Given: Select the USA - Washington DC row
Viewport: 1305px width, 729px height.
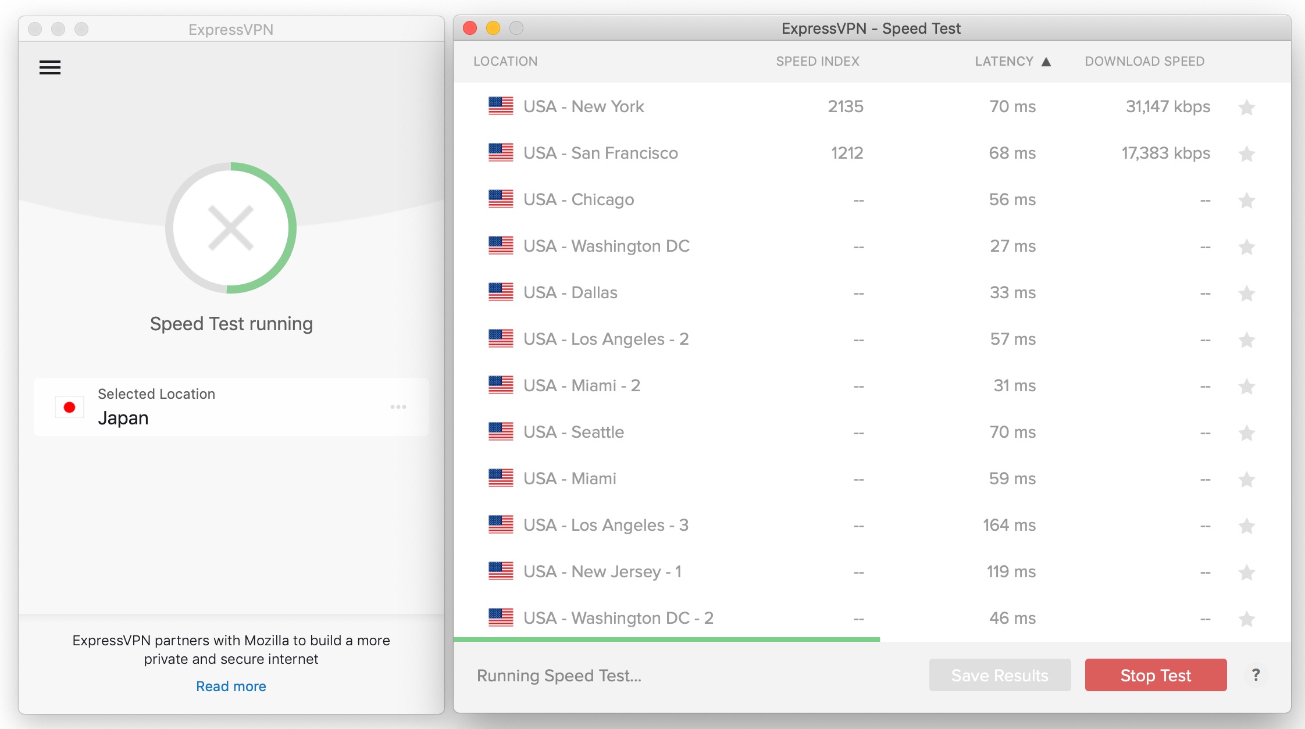Looking at the screenshot, I should 606,246.
